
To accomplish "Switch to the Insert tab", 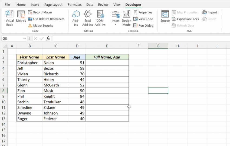I will [35, 5].
